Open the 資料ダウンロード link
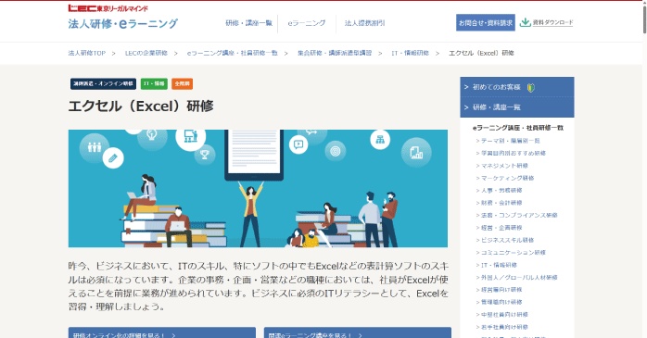This screenshot has height=338, width=647. [552, 22]
